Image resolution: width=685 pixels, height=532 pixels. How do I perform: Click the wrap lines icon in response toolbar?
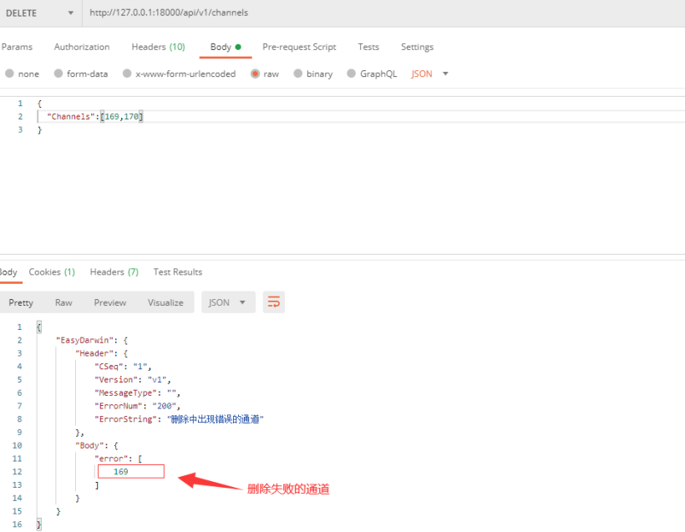coord(273,302)
